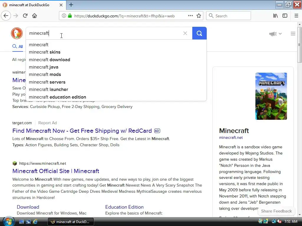302x226 pixels.
Task: Open the Firefox hamburger menu
Action: pyautogui.click(x=296, y=16)
